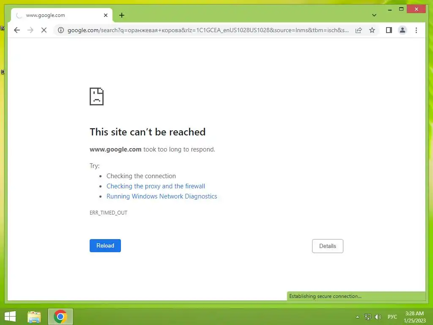Run Windows Network Diagnostics link
433x325 pixels.
click(x=162, y=196)
